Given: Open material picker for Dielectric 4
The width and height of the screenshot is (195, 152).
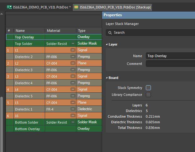Looking at the screenshot, I should (73, 83).
